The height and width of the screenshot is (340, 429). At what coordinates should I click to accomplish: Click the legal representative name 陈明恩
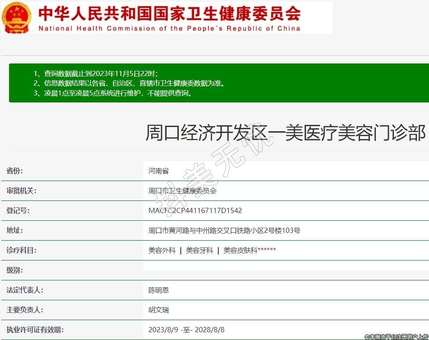[x=158, y=290]
